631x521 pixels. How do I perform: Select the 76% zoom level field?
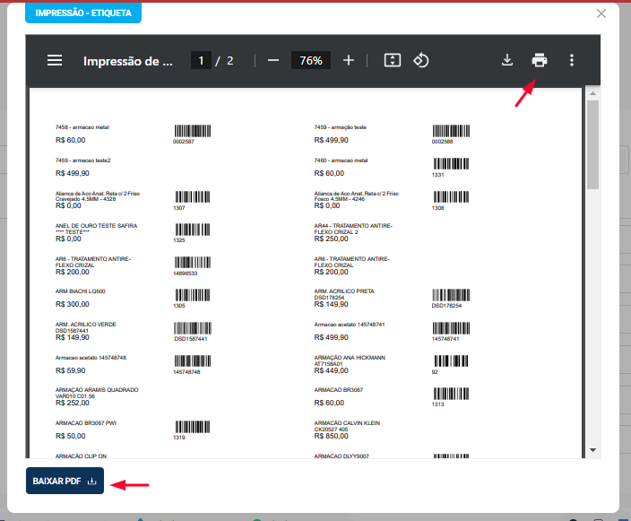pos(311,61)
